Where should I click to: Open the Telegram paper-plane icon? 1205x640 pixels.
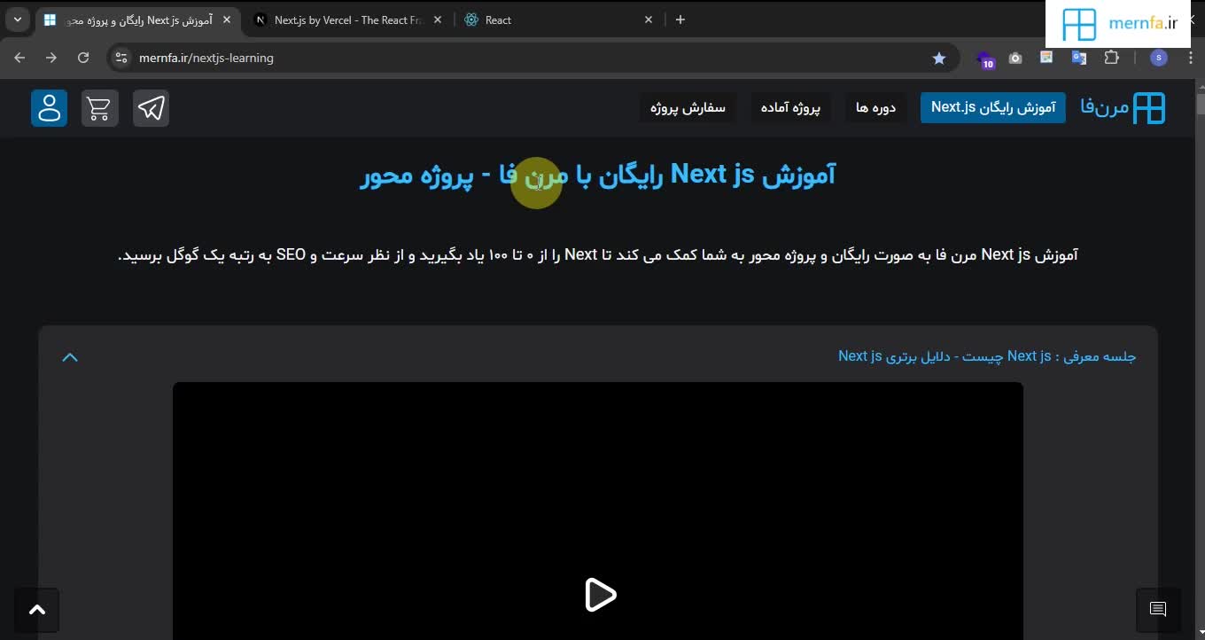pyautogui.click(x=151, y=108)
